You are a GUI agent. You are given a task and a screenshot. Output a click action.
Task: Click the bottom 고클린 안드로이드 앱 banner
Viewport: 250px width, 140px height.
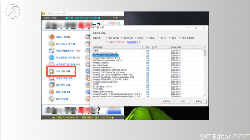click(x=83, y=118)
